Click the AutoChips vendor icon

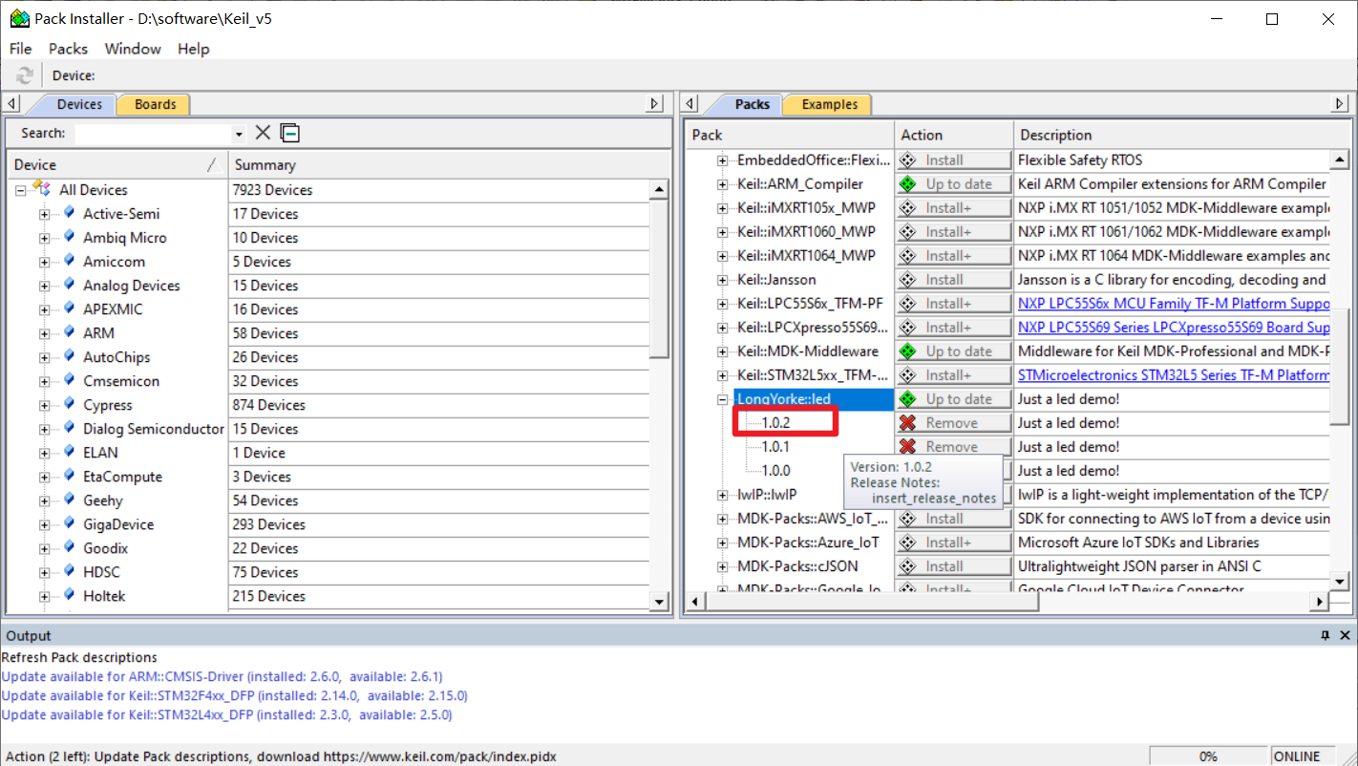pos(69,356)
